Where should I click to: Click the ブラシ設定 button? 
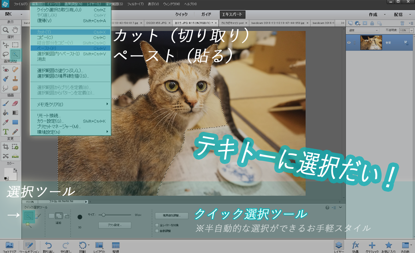coord(115,225)
